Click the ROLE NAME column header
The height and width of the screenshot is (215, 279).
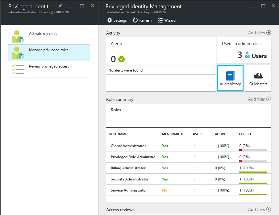(118, 134)
